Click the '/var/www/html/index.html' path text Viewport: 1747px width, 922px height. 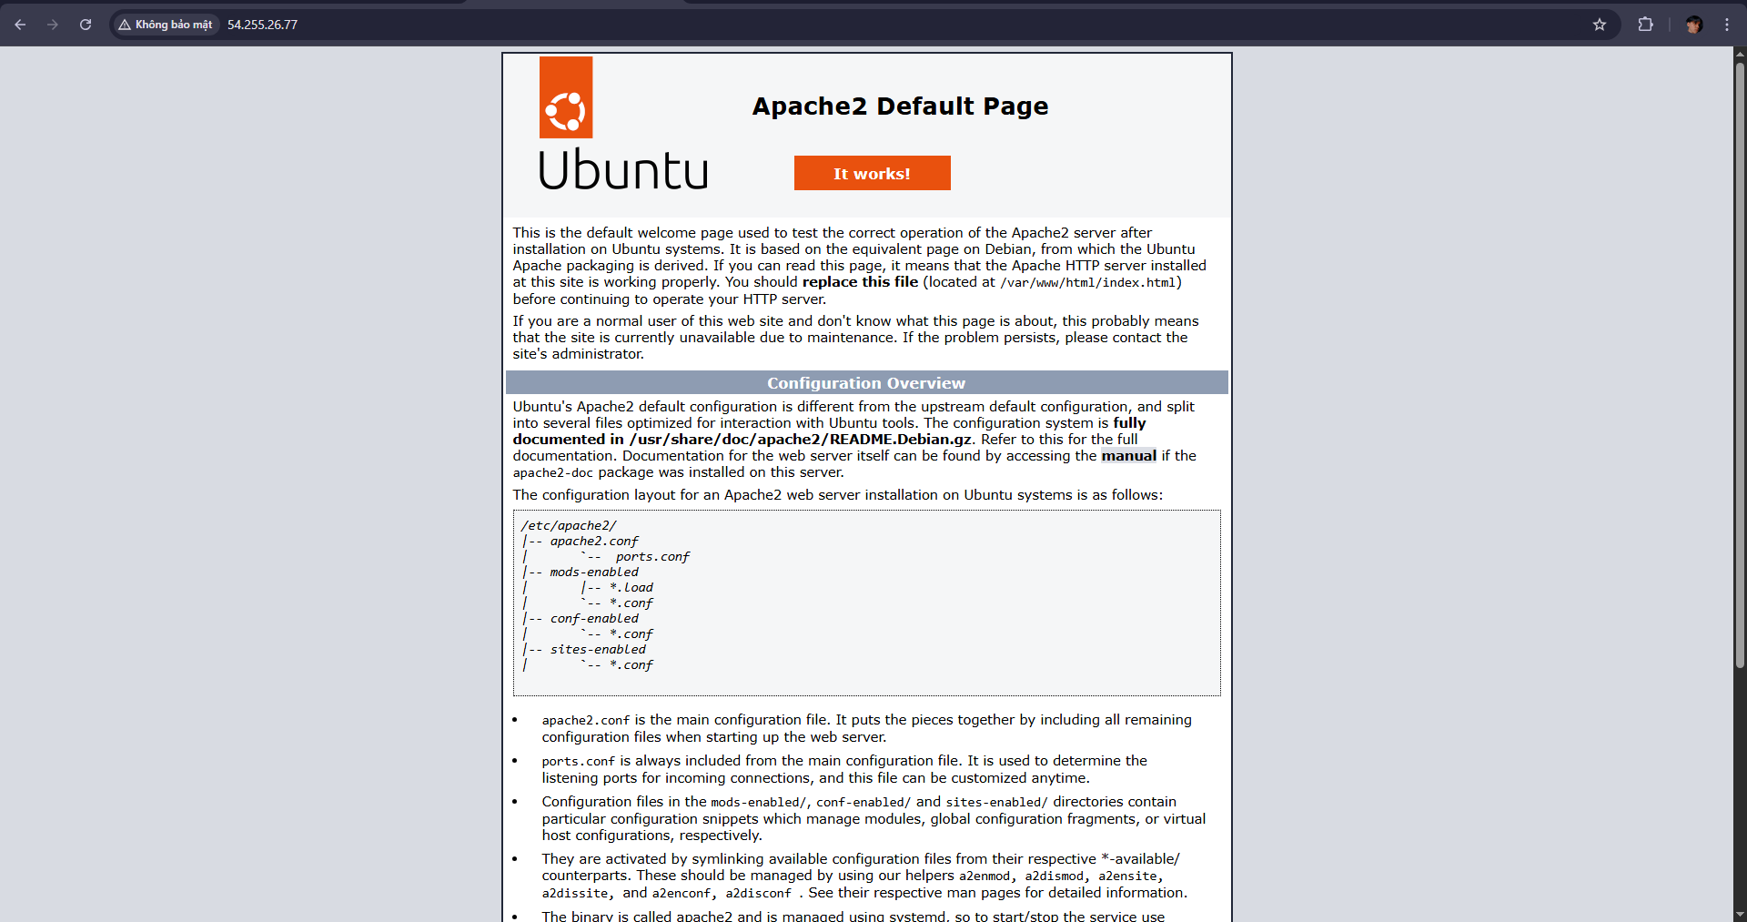point(1087,283)
